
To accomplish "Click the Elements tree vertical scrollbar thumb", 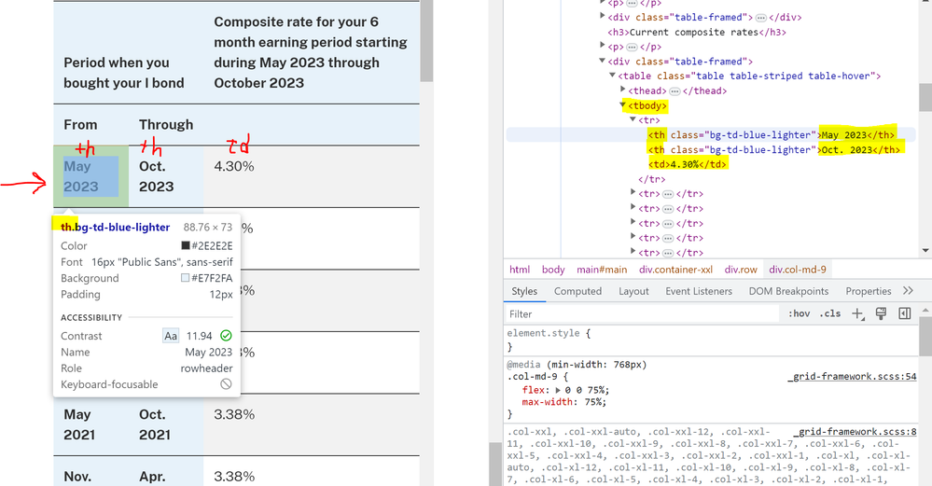I will coord(925,97).
